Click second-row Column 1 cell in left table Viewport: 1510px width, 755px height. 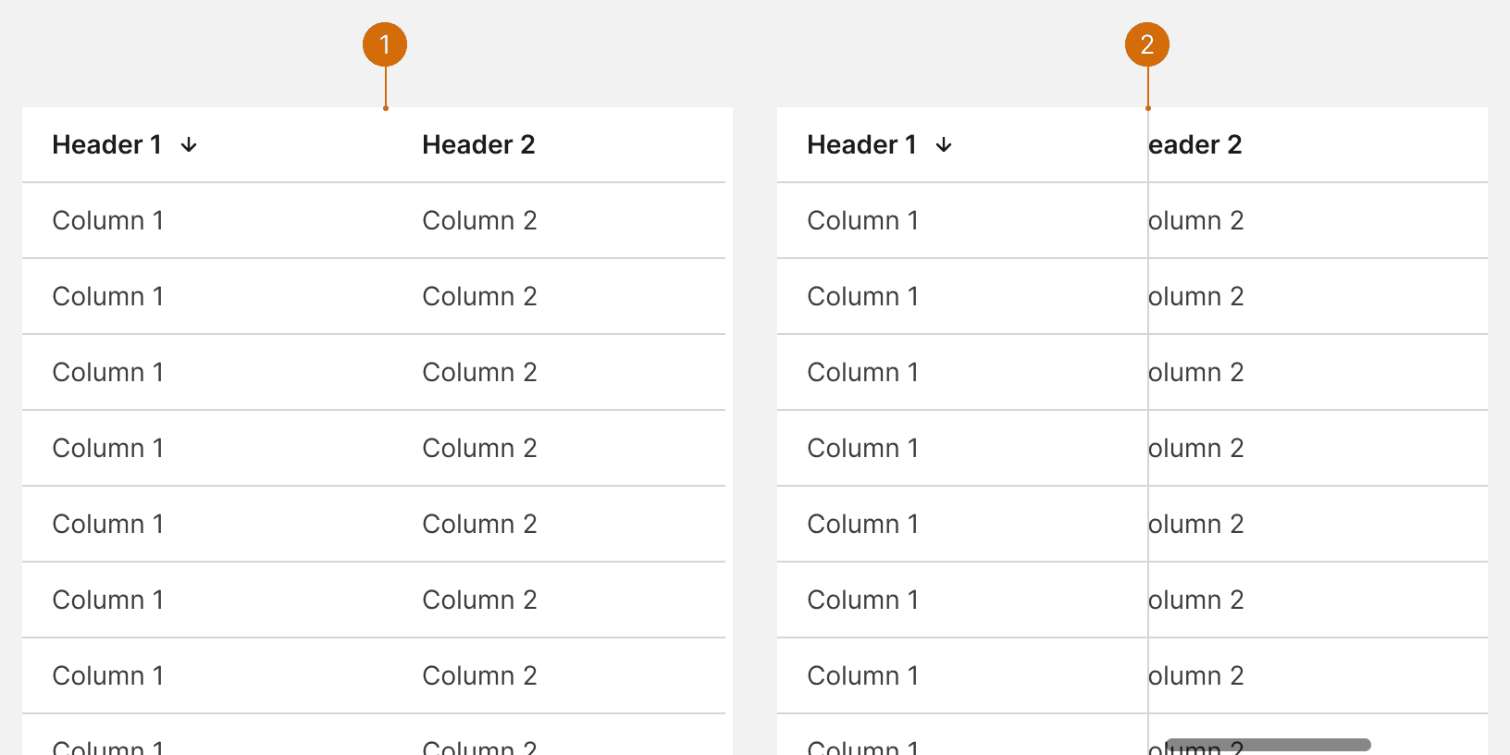tap(108, 296)
